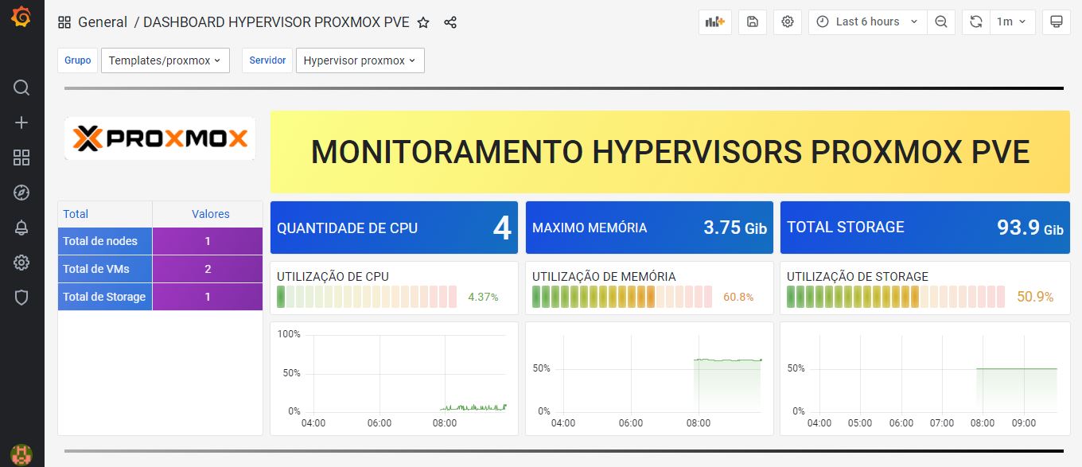Image resolution: width=1082 pixels, height=467 pixels.
Task: Click the Proxmox logo image
Action: [x=160, y=139]
